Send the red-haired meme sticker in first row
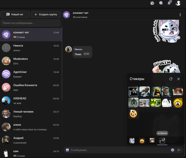186x158 pixels. 178,92
